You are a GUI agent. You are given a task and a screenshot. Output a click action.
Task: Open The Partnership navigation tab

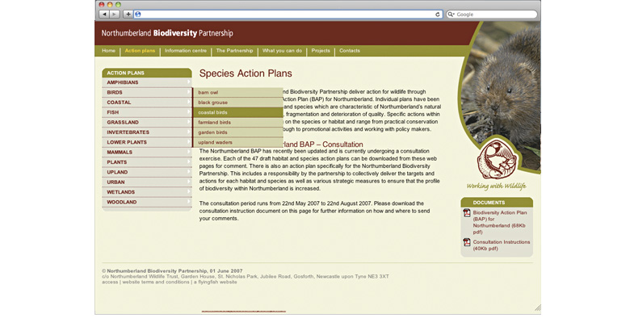coord(235,51)
